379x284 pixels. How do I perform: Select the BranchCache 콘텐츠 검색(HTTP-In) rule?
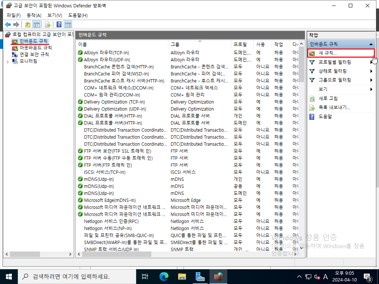click(x=119, y=67)
